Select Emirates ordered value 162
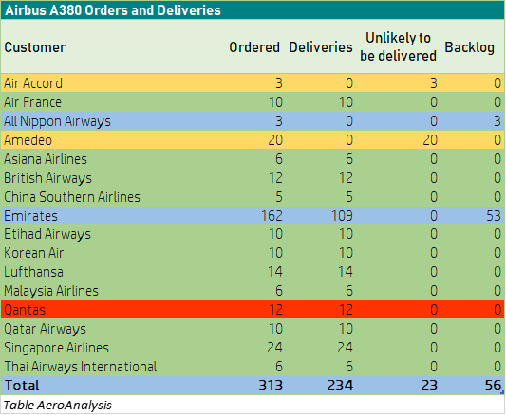The image size is (506, 415). click(272, 216)
